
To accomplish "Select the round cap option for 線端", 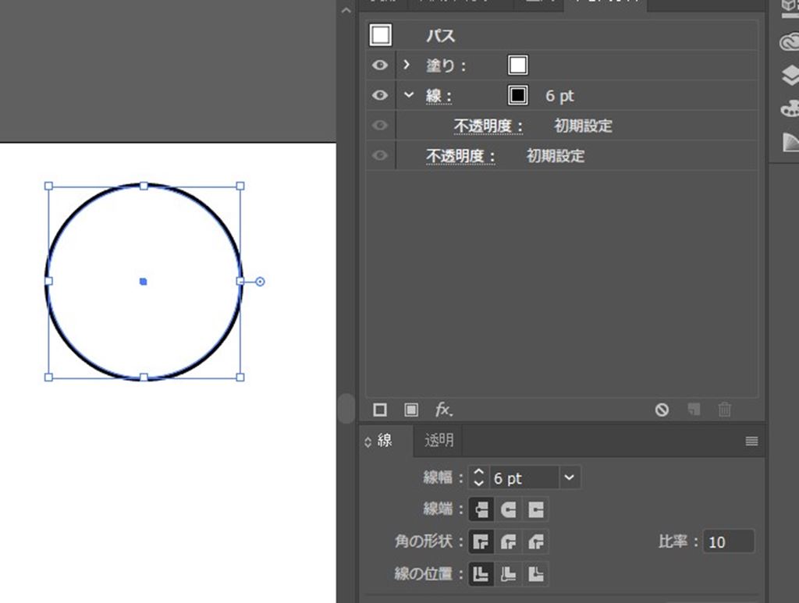I will click(509, 510).
